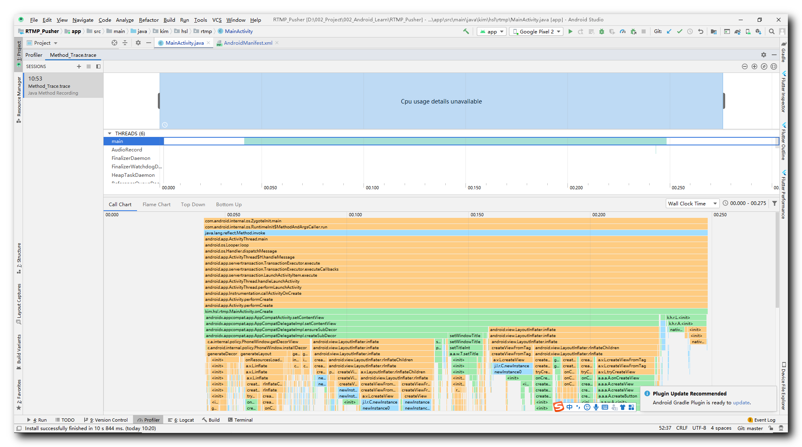Image resolution: width=802 pixels, height=447 pixels.
Task: Open the Event Log button
Action: point(761,420)
